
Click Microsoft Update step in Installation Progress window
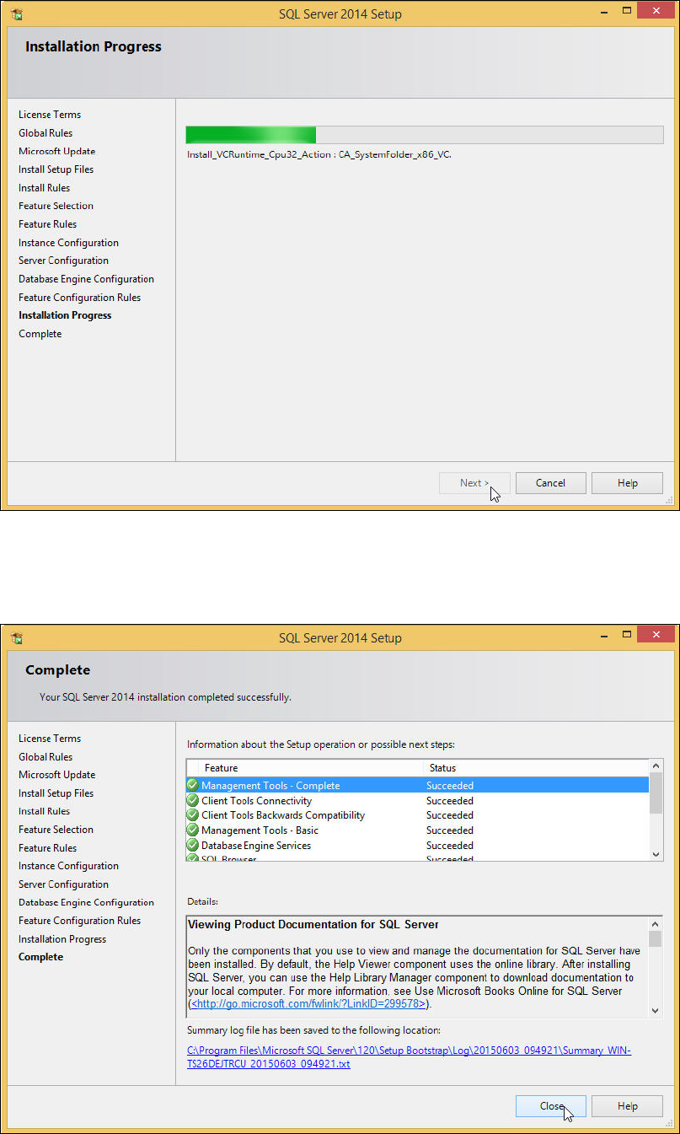click(x=56, y=152)
